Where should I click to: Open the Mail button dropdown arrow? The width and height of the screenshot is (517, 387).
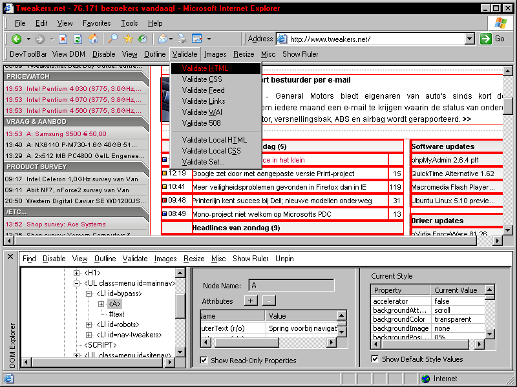(171, 39)
